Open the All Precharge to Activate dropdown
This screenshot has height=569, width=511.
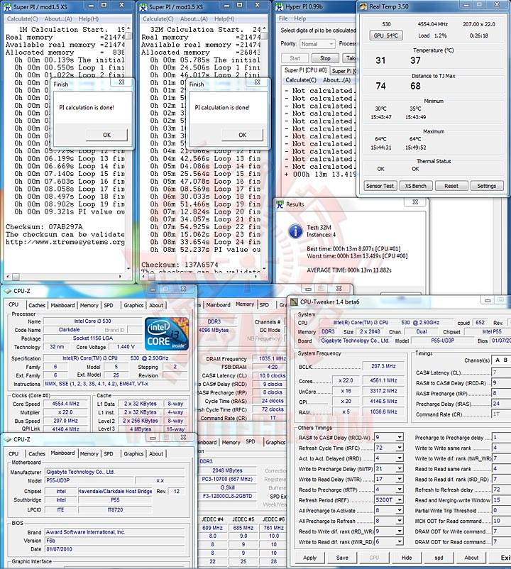[x=399, y=510]
